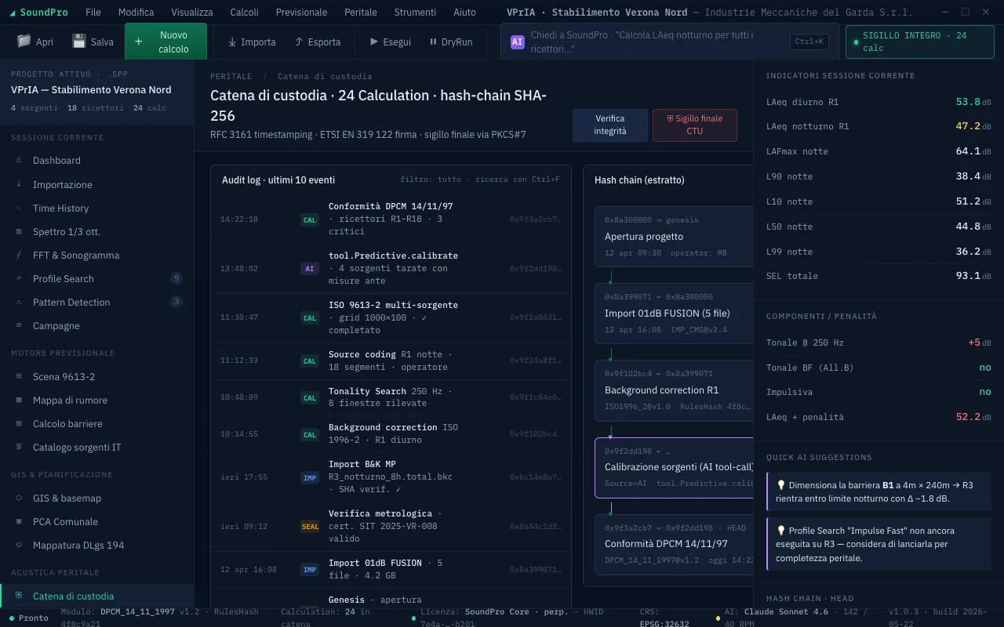Select the Conformità DPCM 14/11/97 audit log row
This screenshot has width=1004, height=627.
[x=391, y=219]
